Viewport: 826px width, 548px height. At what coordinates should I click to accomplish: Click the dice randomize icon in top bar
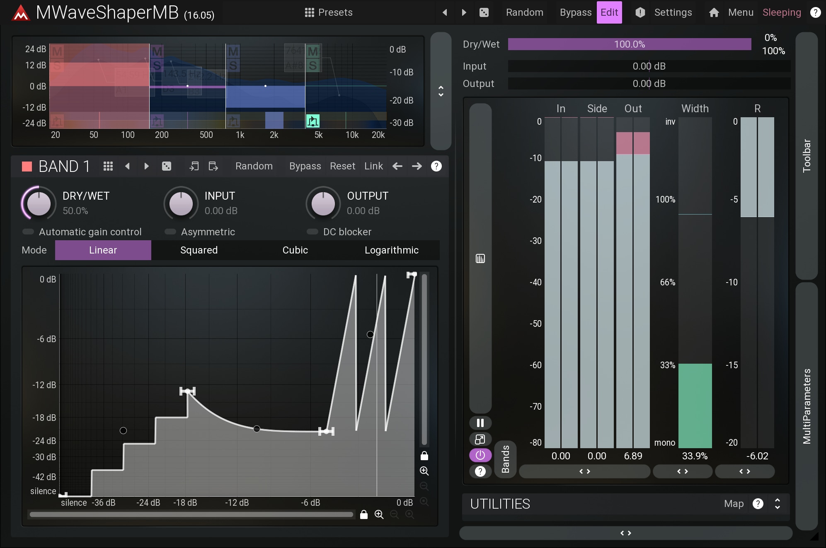click(484, 12)
